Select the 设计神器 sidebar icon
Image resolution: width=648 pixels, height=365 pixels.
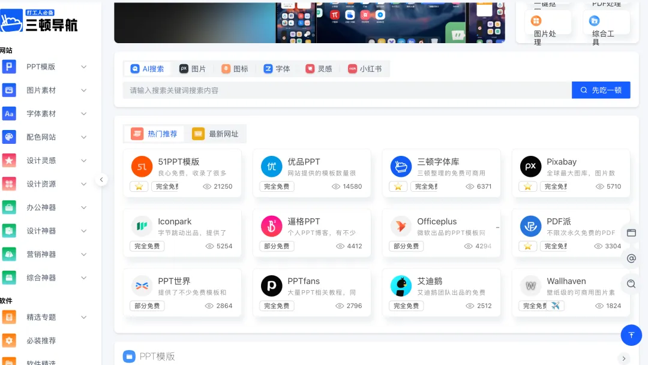coord(9,231)
